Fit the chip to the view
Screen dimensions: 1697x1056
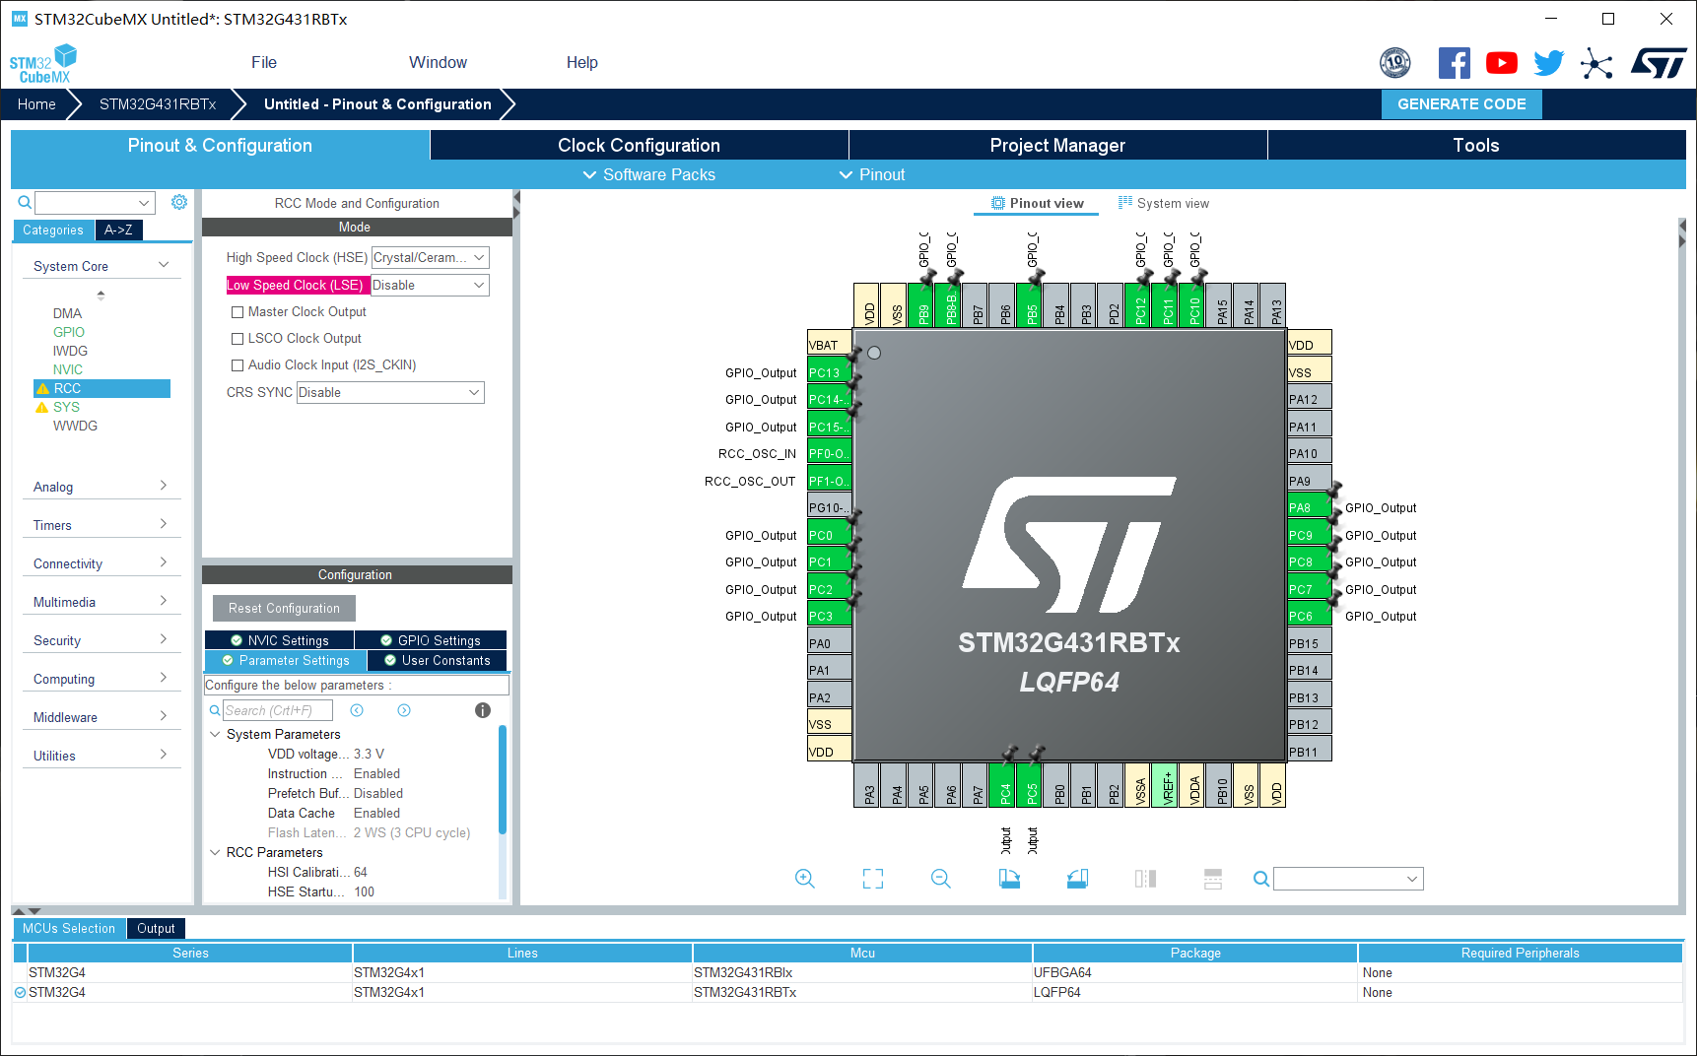click(x=873, y=879)
